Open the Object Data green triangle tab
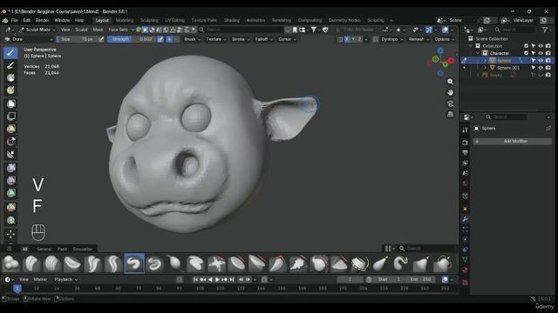This screenshot has height=313, width=558. point(465,259)
